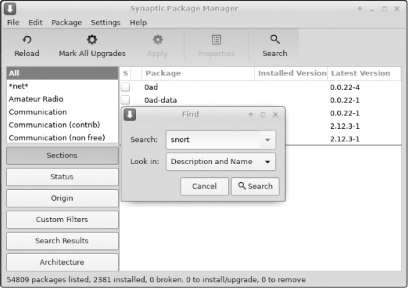The height and width of the screenshot is (288, 408).
Task: Select the Communication section
Action: click(x=62, y=112)
